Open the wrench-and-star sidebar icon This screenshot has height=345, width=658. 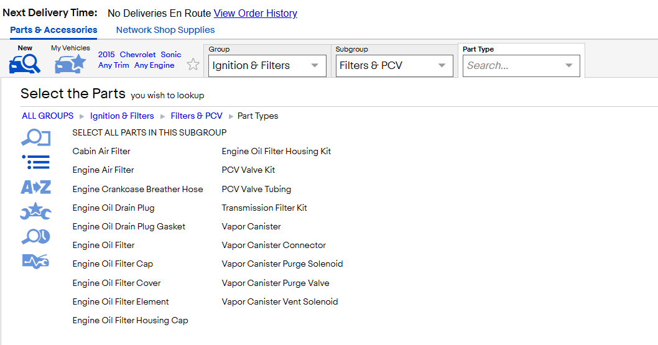tap(35, 211)
